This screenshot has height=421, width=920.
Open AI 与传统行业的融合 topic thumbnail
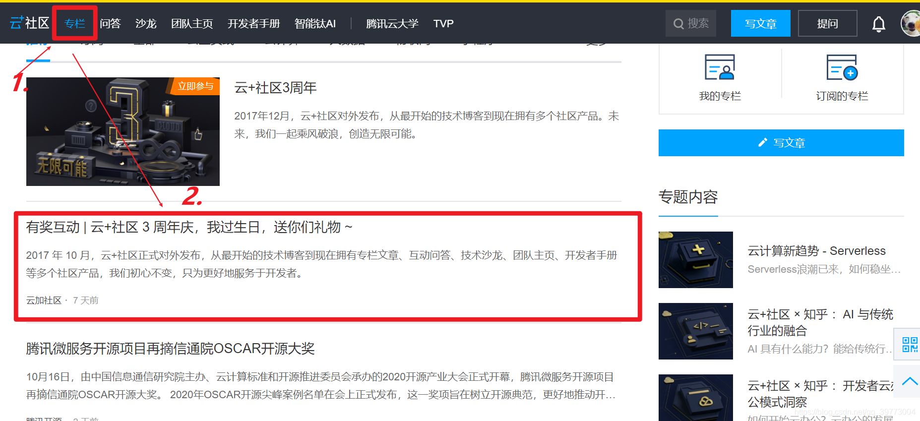(x=696, y=331)
